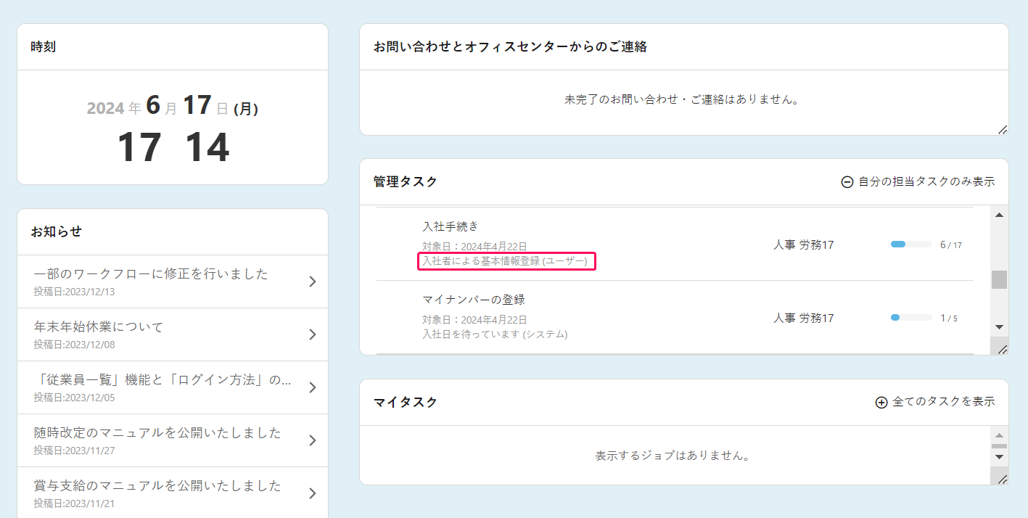This screenshot has width=1028, height=518.
Task: Click resize handle of 管理タスク panel
Action: [1002, 349]
